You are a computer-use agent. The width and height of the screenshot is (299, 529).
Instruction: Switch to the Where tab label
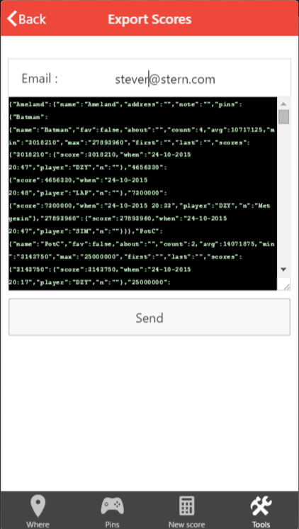pyautogui.click(x=38, y=524)
